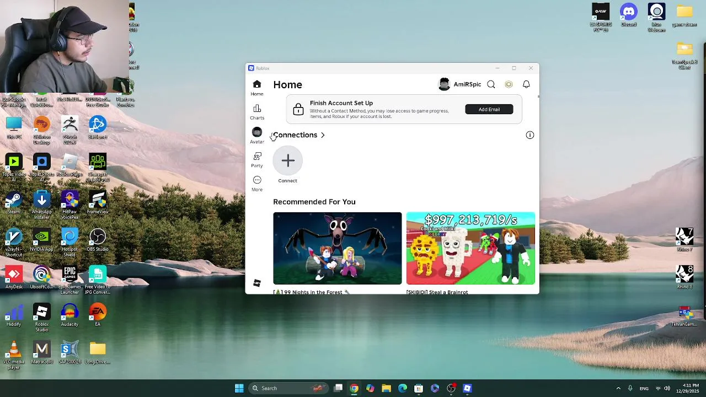Viewport: 706px width, 397px height.
Task: Click "Finish Account Set Up" text
Action: pyautogui.click(x=341, y=103)
